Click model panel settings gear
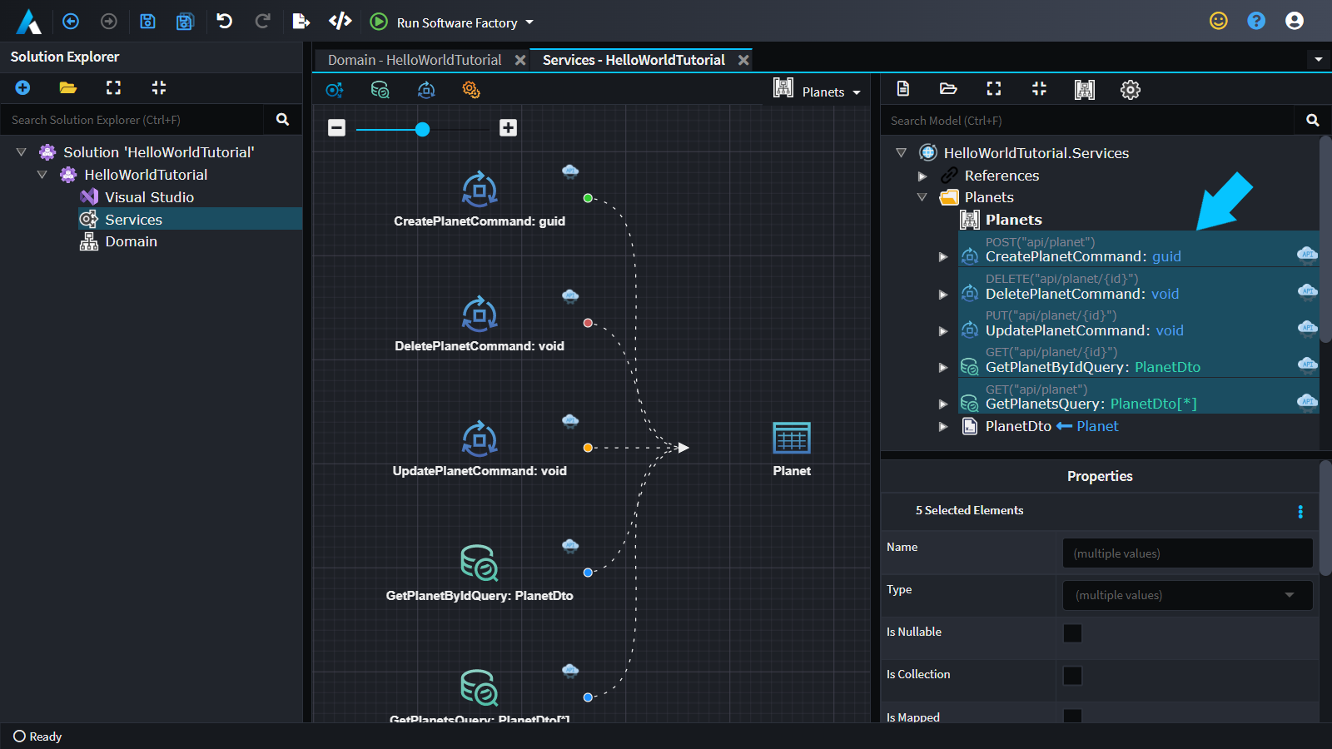1332x749 pixels. click(1131, 90)
